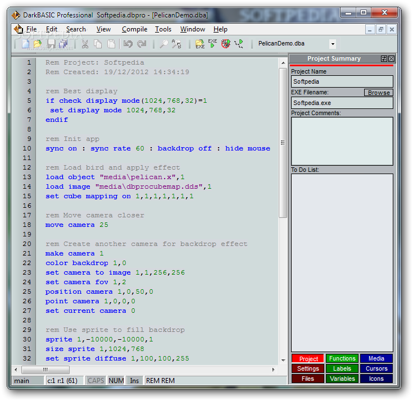Open the source file dropdown PelicanDemo.dba

click(333, 44)
